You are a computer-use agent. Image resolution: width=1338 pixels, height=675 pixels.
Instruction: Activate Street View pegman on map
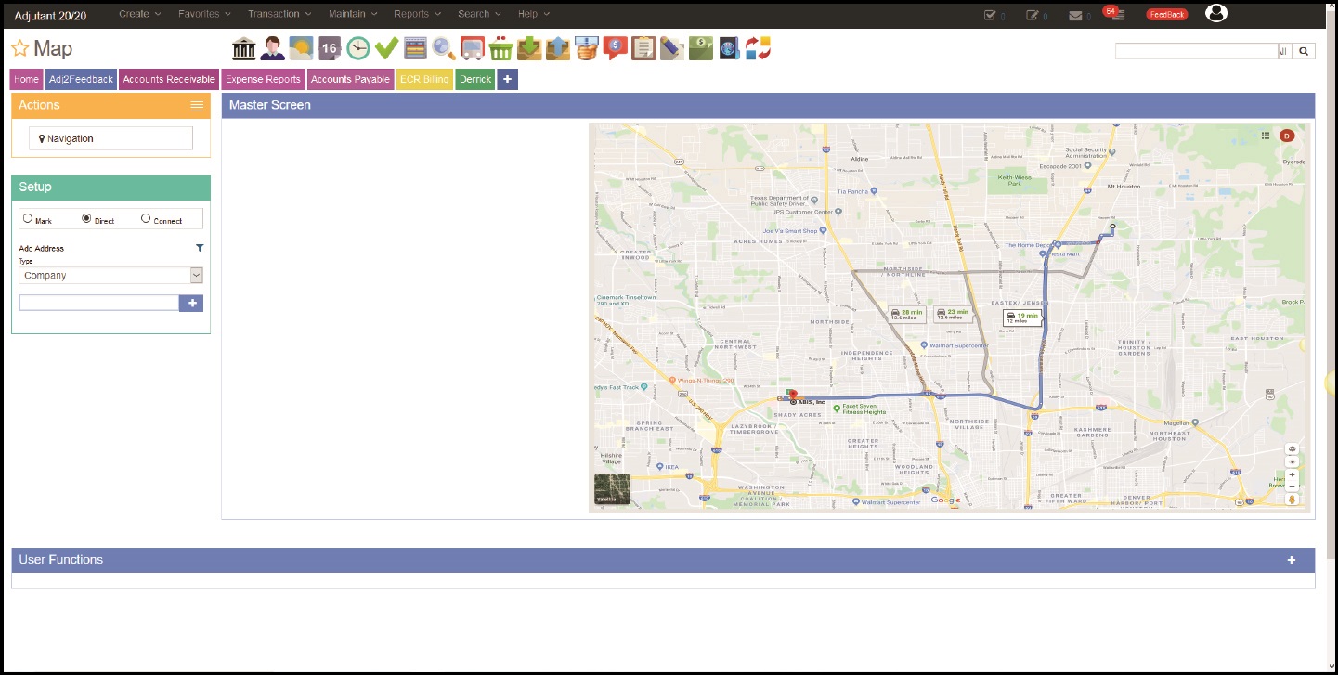1292,500
